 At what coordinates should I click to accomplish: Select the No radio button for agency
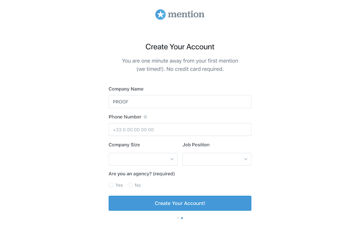[130, 185]
